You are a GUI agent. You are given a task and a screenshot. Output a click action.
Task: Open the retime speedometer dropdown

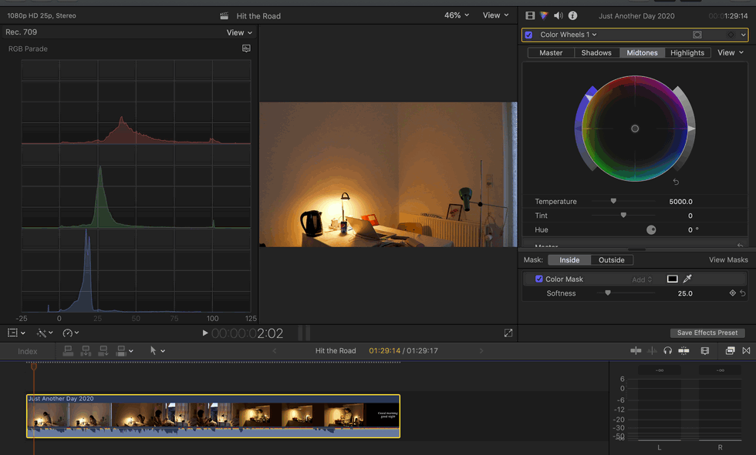(x=70, y=333)
